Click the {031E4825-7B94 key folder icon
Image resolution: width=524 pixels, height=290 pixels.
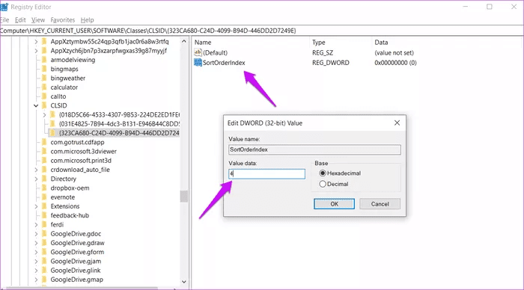[x=52, y=124]
